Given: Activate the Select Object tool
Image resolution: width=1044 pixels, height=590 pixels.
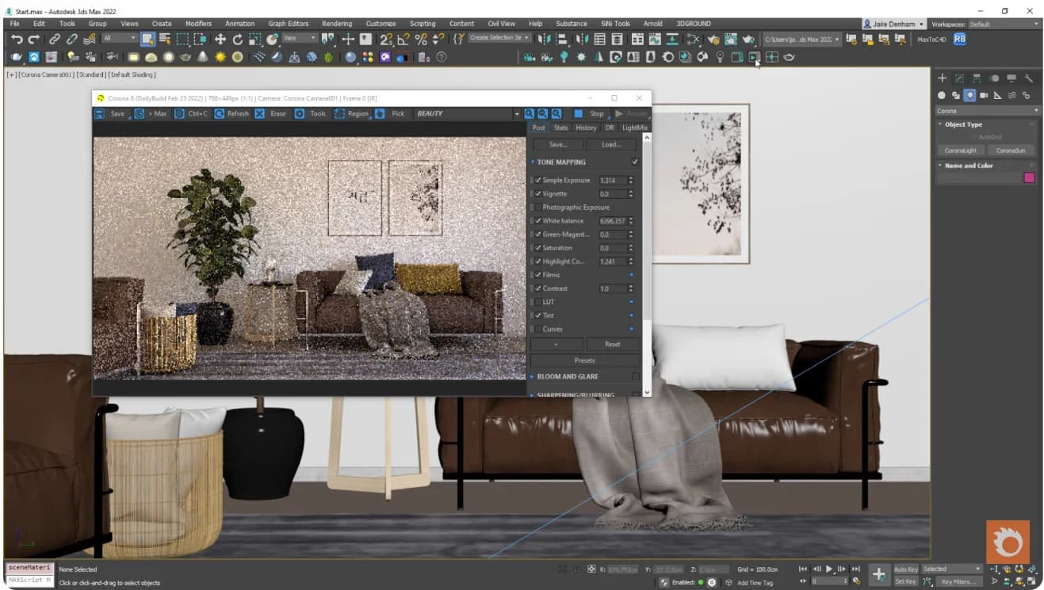Looking at the screenshot, I should pos(147,39).
